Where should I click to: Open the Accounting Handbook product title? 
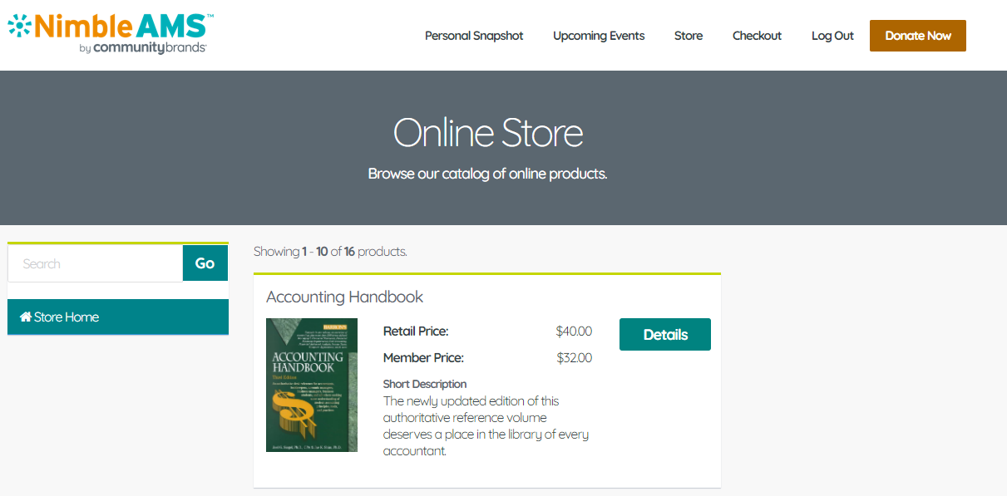click(x=344, y=297)
